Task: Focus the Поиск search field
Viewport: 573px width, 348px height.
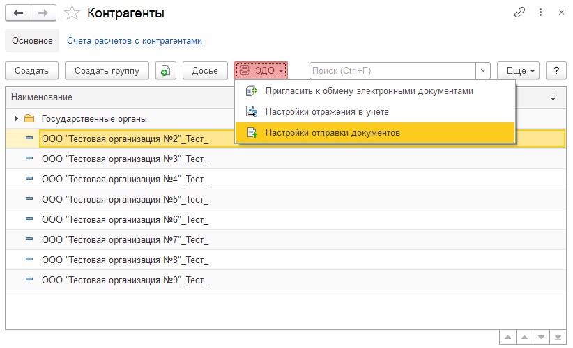Action: (392, 70)
